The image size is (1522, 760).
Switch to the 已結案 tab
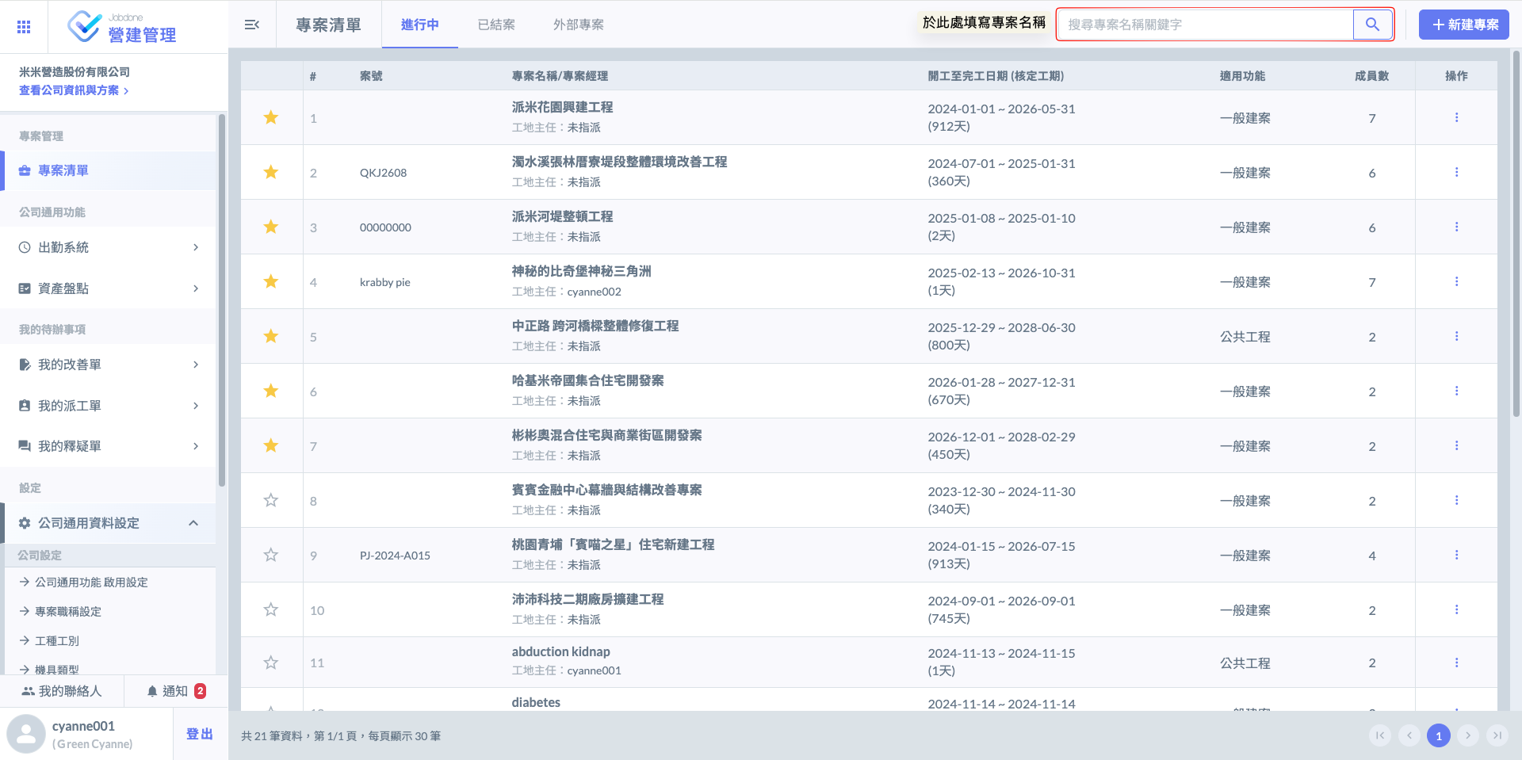[496, 25]
